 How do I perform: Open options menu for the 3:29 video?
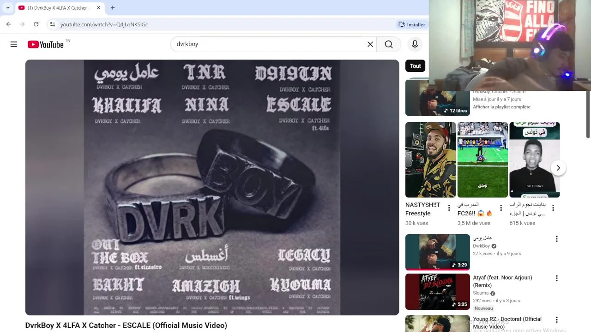pyautogui.click(x=556, y=239)
